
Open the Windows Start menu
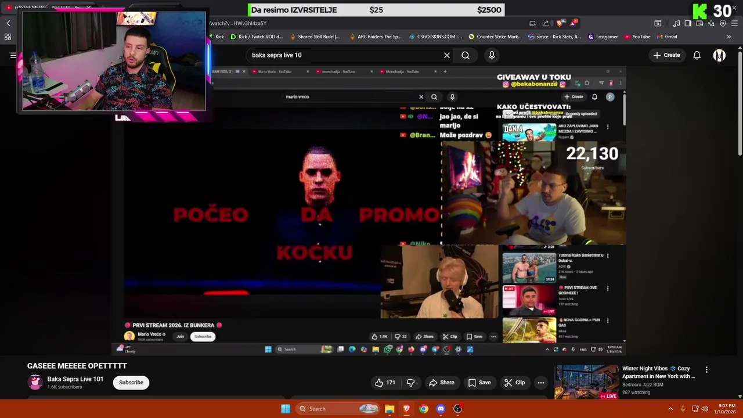coord(286,409)
